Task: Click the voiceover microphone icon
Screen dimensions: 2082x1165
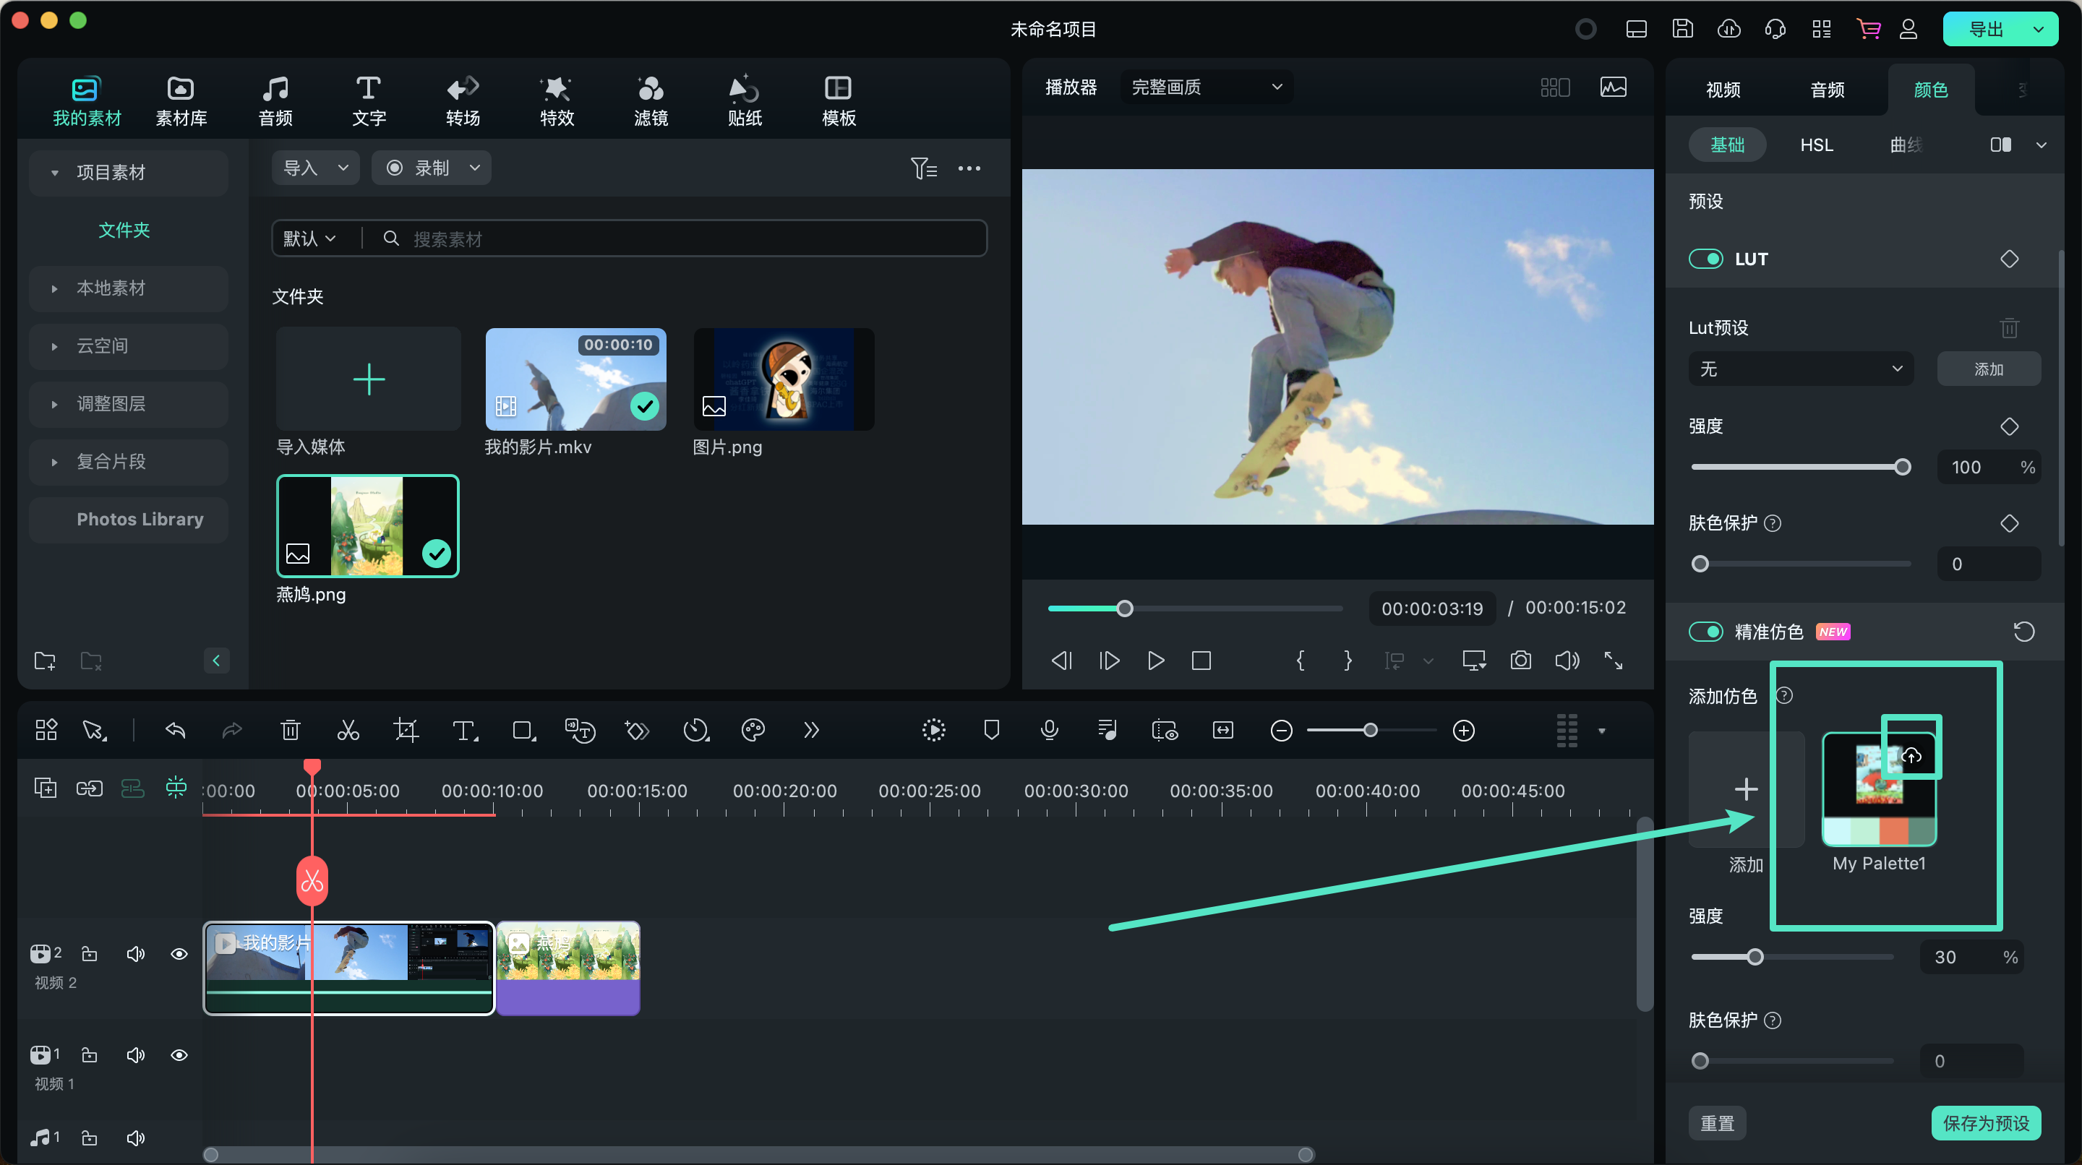Action: (1049, 731)
